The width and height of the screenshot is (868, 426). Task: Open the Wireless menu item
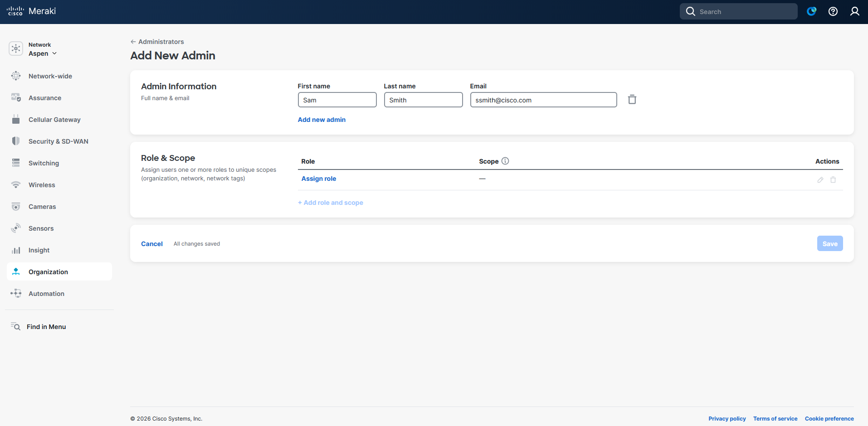[42, 185]
